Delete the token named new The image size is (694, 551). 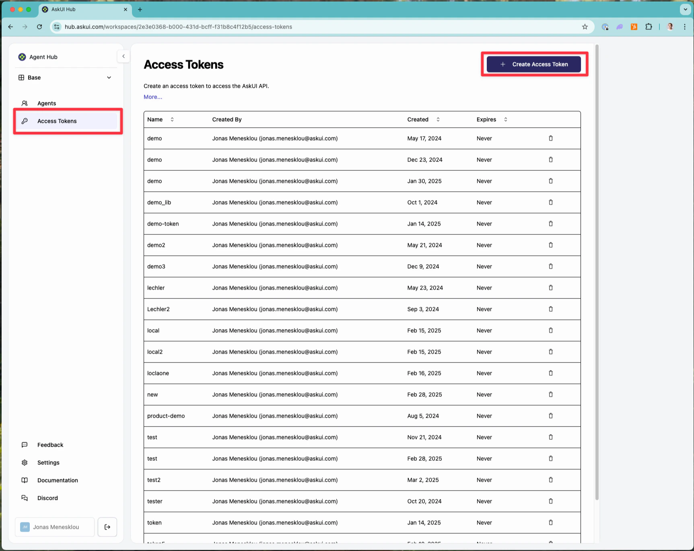click(551, 394)
